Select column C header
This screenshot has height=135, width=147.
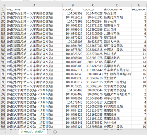(x=93, y=5)
